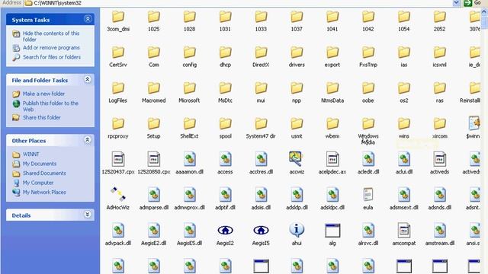The height and width of the screenshot is (274, 488).
Task: Click the Go button in address bar
Action: 473,3
